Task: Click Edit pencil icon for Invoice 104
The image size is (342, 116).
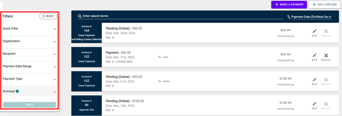Action: [314, 31]
